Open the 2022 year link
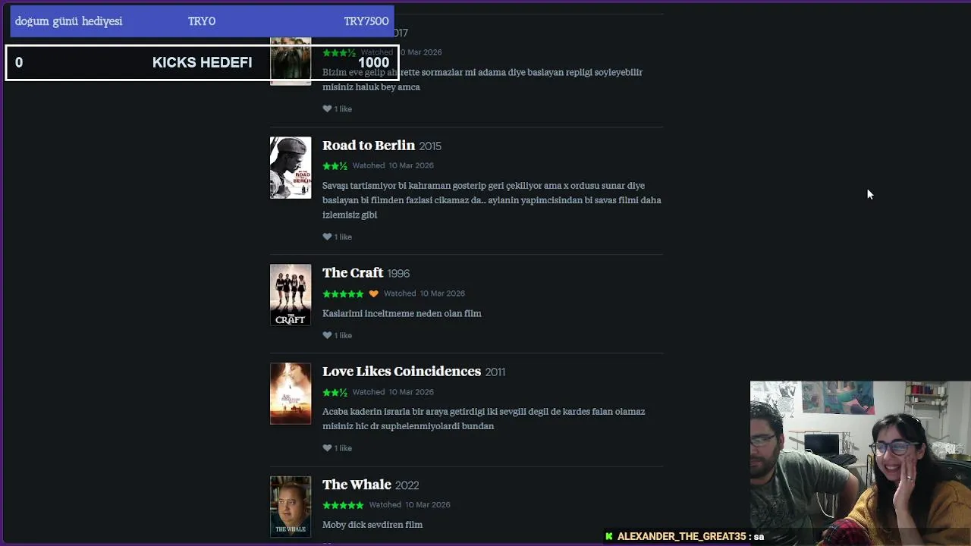Screen dimensions: 971x546 coord(407,485)
